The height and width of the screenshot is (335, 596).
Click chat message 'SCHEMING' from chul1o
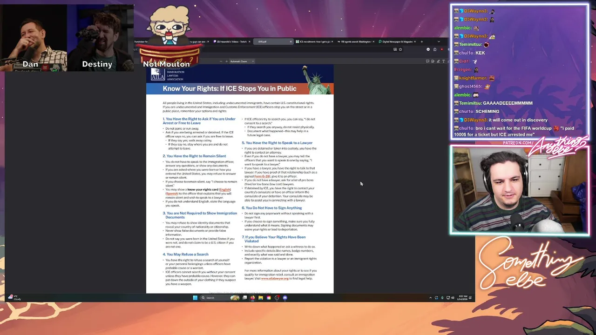tap(488, 112)
